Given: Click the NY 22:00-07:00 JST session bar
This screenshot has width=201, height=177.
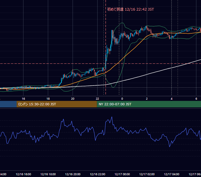Looking at the screenshot, I should tap(149, 104).
